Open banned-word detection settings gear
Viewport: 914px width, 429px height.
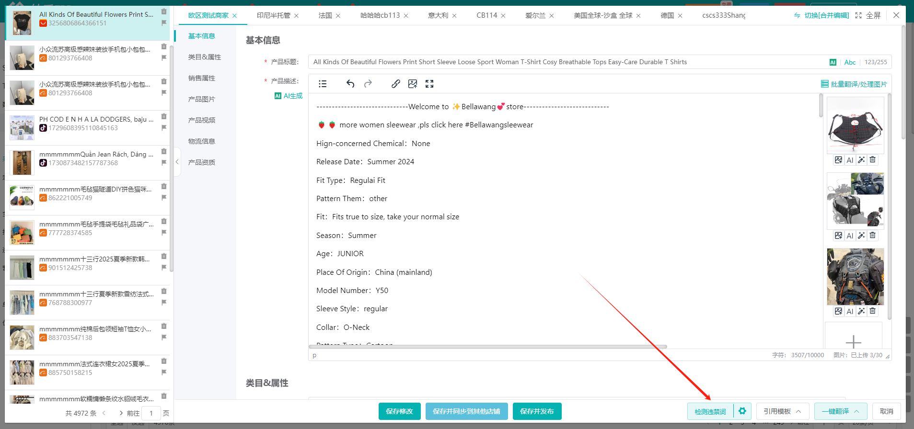(x=742, y=411)
